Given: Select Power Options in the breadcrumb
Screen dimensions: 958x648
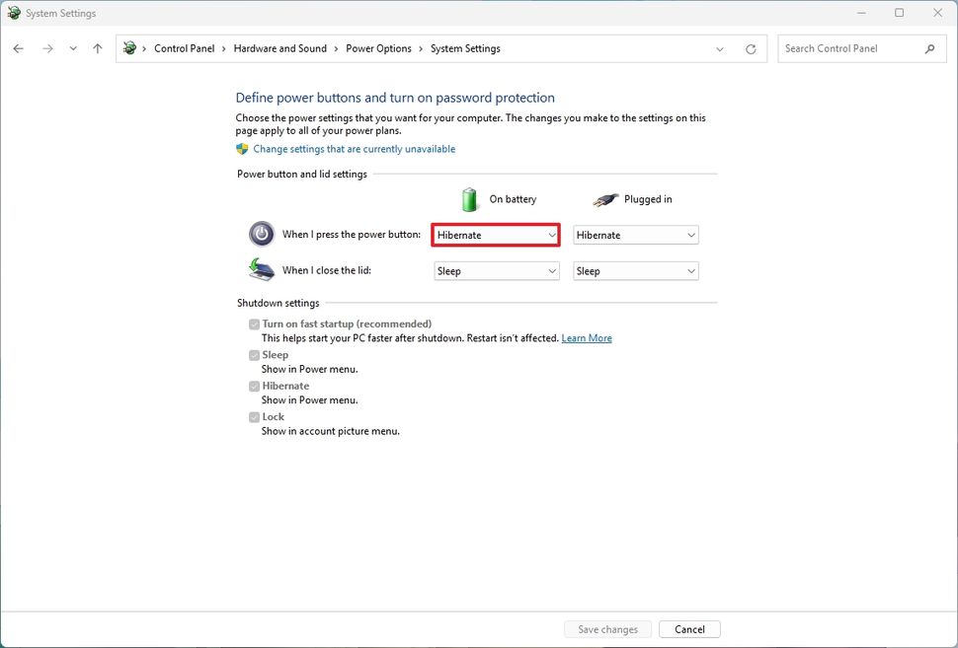Looking at the screenshot, I should (378, 47).
